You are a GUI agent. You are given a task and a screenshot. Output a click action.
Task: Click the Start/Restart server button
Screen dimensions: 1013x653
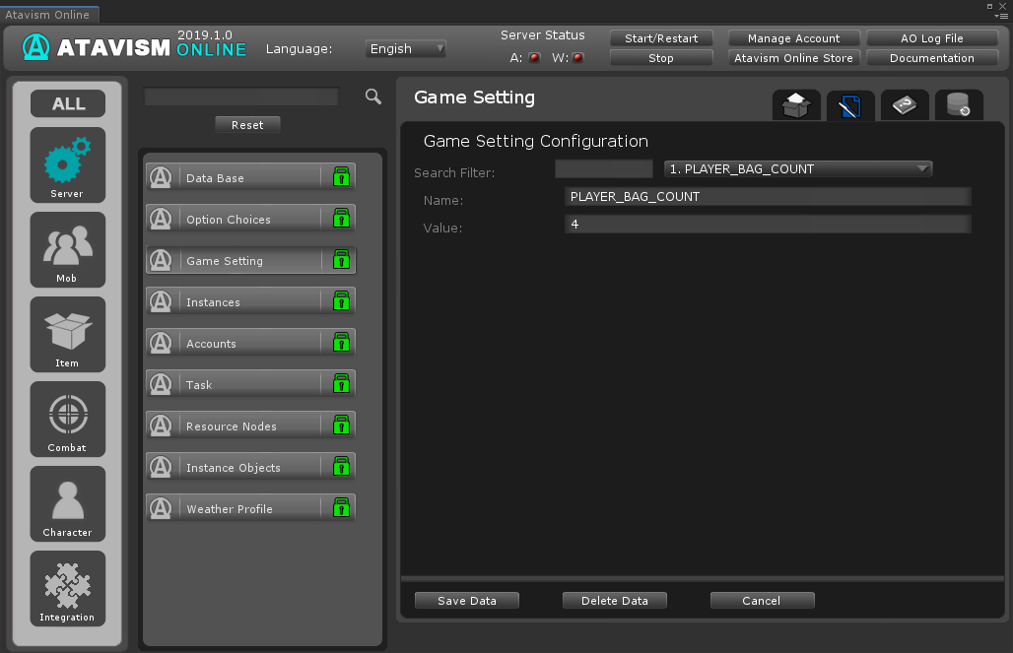coord(661,38)
